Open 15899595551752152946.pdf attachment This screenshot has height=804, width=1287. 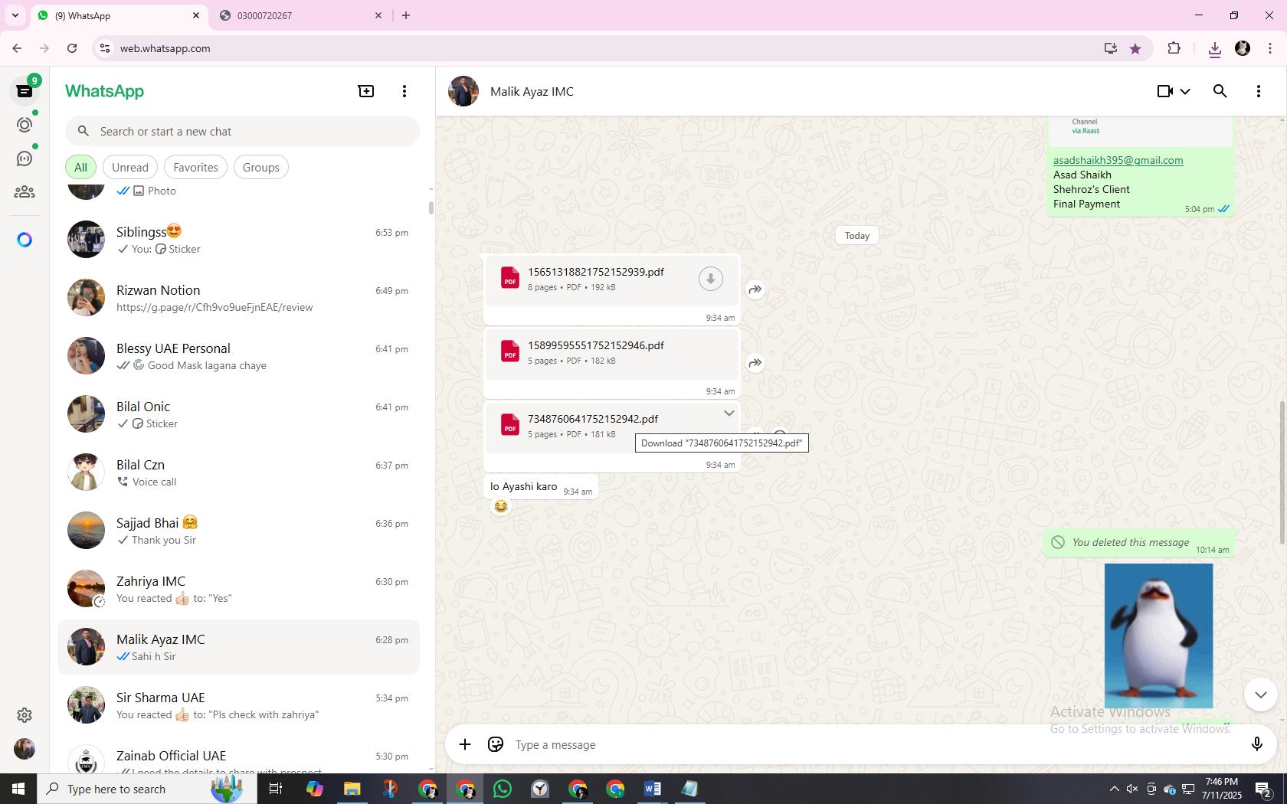pos(612,353)
